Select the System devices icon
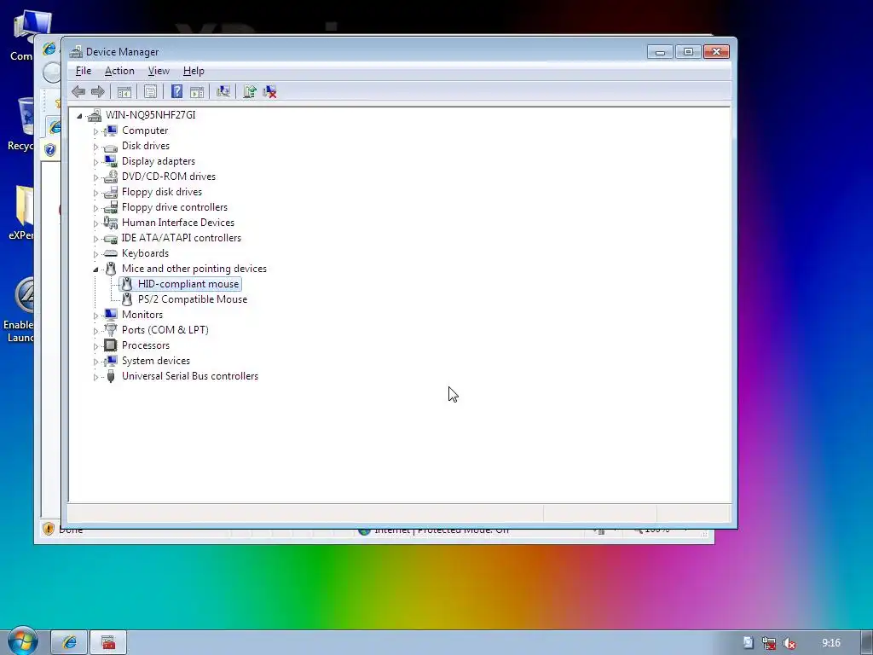This screenshot has width=873, height=655. (x=110, y=361)
